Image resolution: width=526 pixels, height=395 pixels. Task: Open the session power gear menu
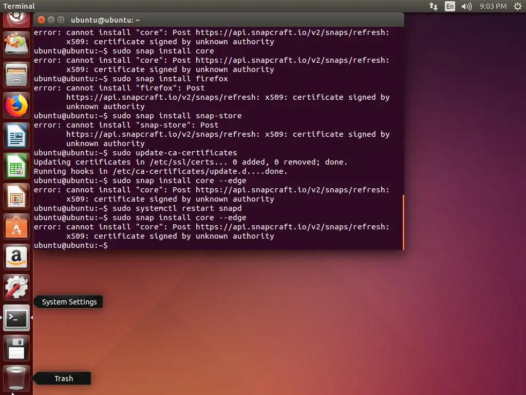point(518,6)
